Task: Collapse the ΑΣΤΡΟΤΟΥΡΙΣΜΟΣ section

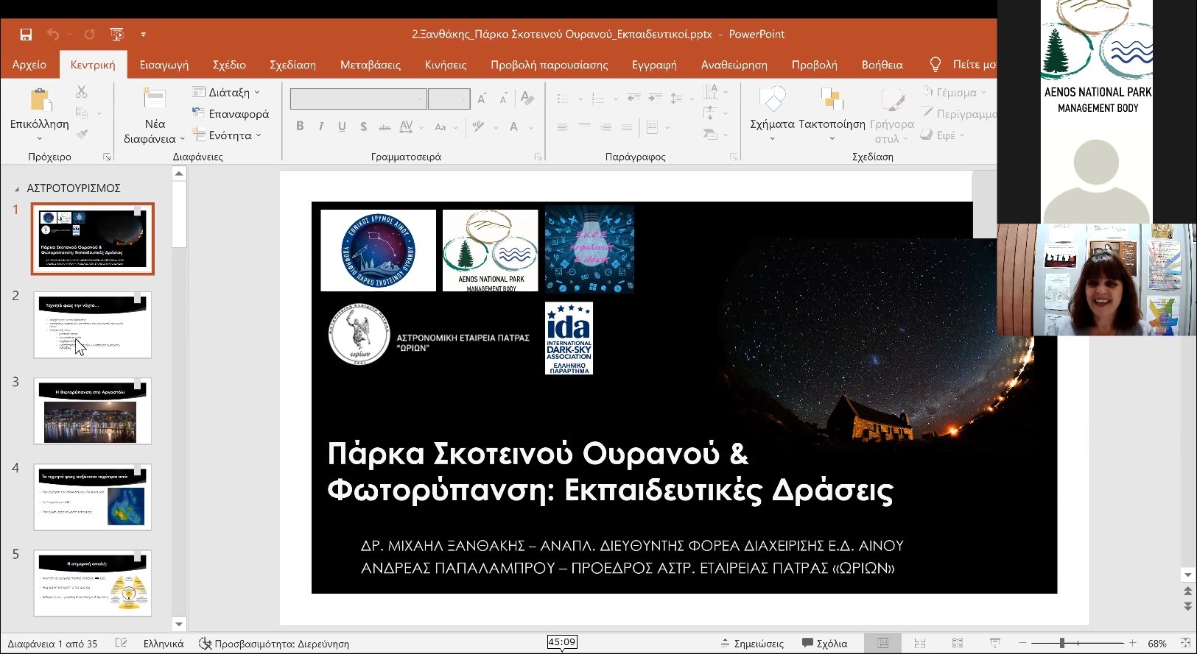Action: coord(17,189)
